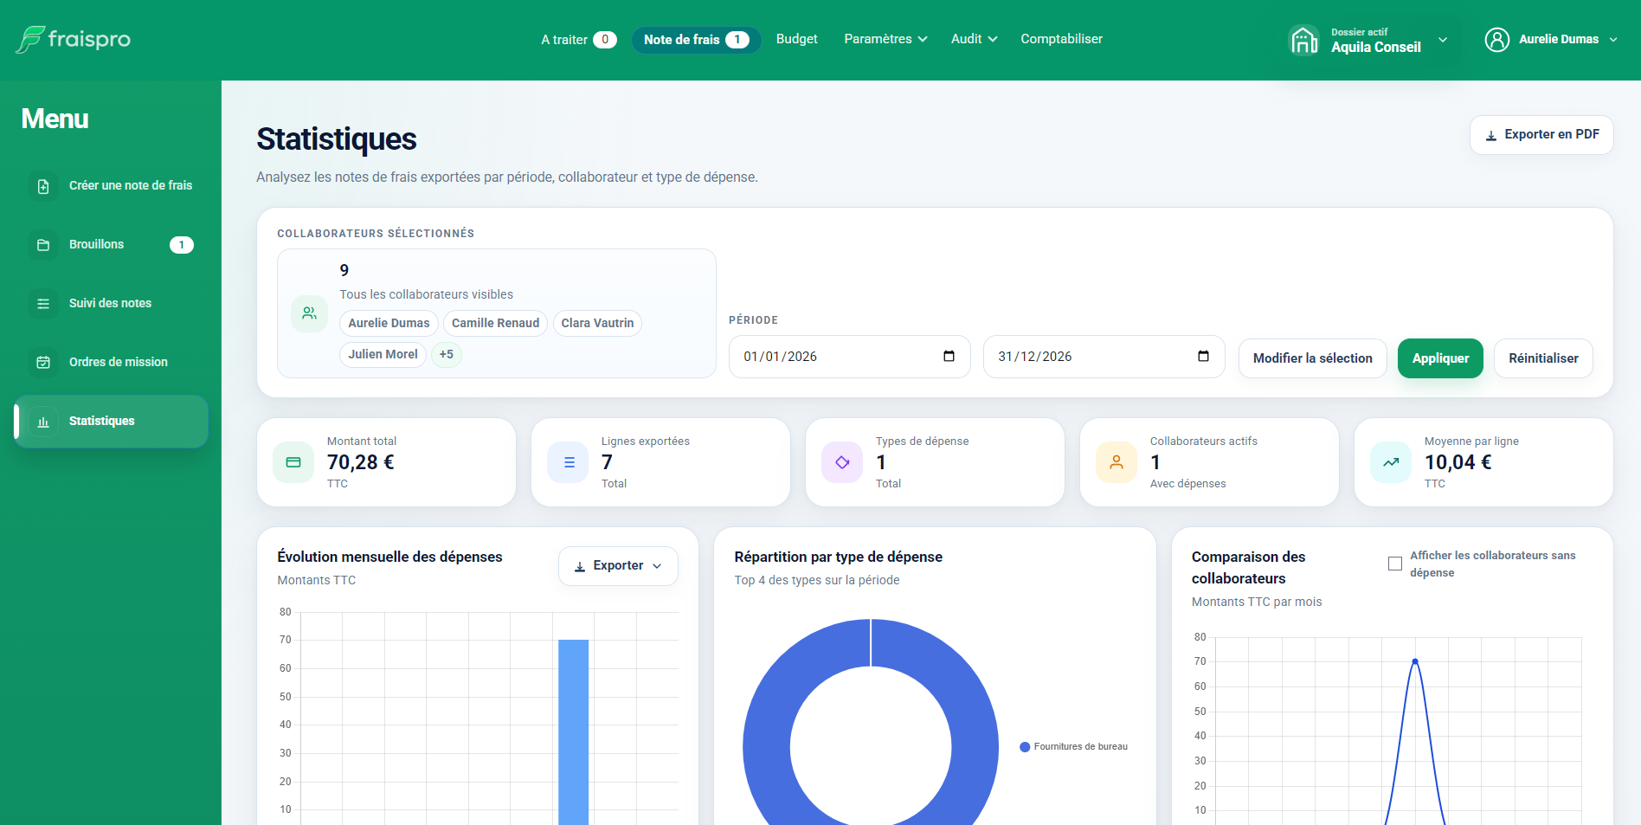
Task: Click the start date field 01/01/2026
Action: click(x=849, y=357)
